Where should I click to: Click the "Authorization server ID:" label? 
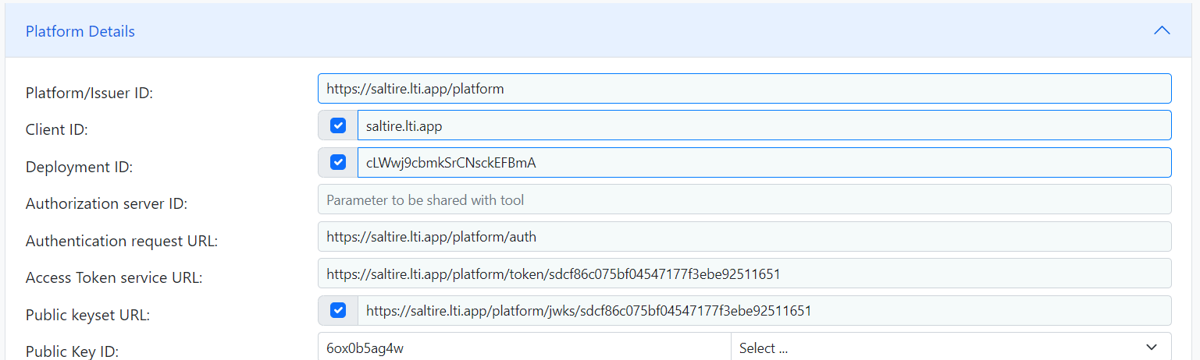click(x=106, y=204)
